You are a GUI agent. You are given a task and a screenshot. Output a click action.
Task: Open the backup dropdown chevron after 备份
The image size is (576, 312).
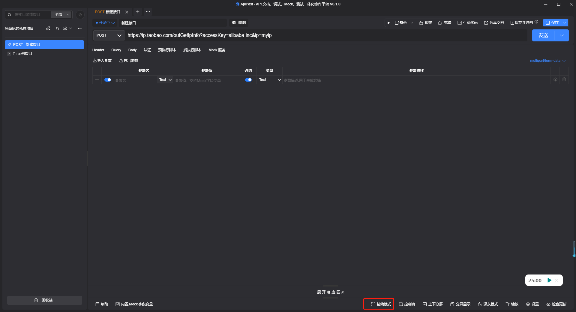coord(412,23)
